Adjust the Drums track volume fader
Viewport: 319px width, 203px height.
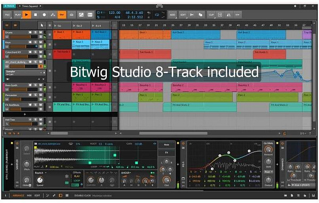coord(23,37)
